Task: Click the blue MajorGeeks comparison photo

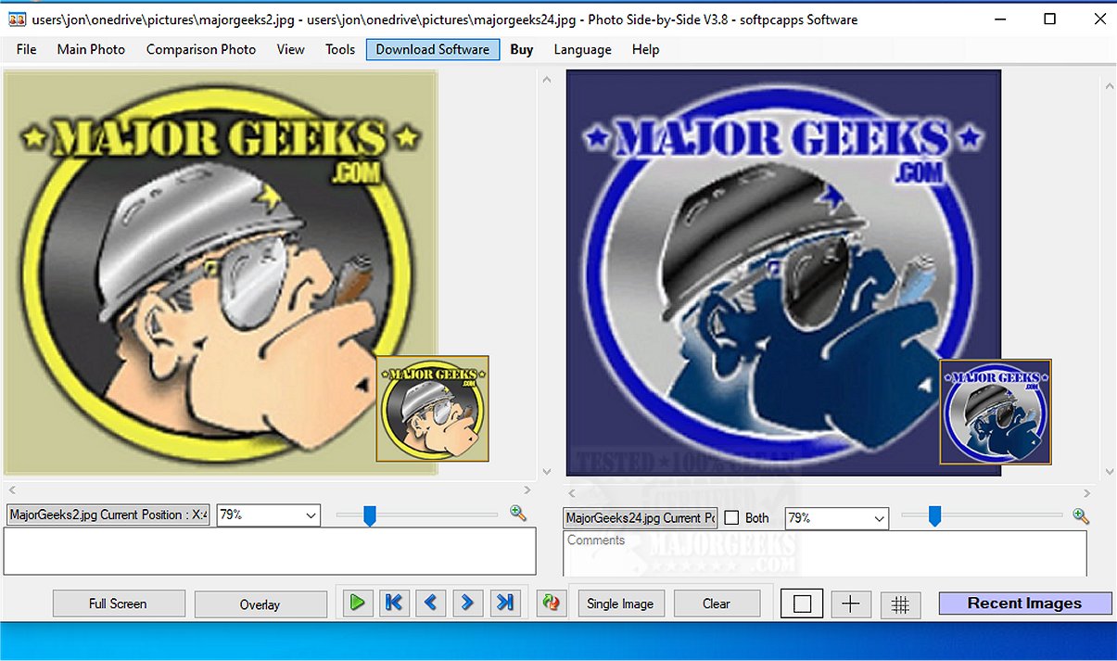Action: (x=783, y=273)
